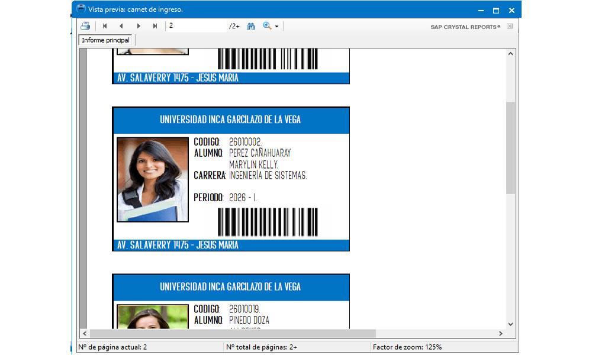Go to the next page
Viewport: 592px width, 355px height.
[139, 26]
